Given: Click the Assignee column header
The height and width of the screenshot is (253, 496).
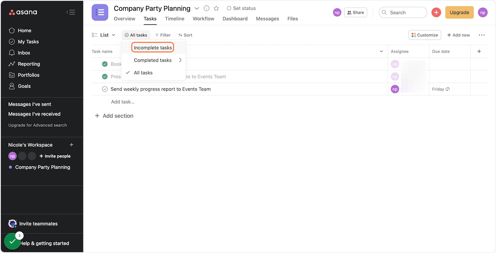Looking at the screenshot, I should click(400, 51).
